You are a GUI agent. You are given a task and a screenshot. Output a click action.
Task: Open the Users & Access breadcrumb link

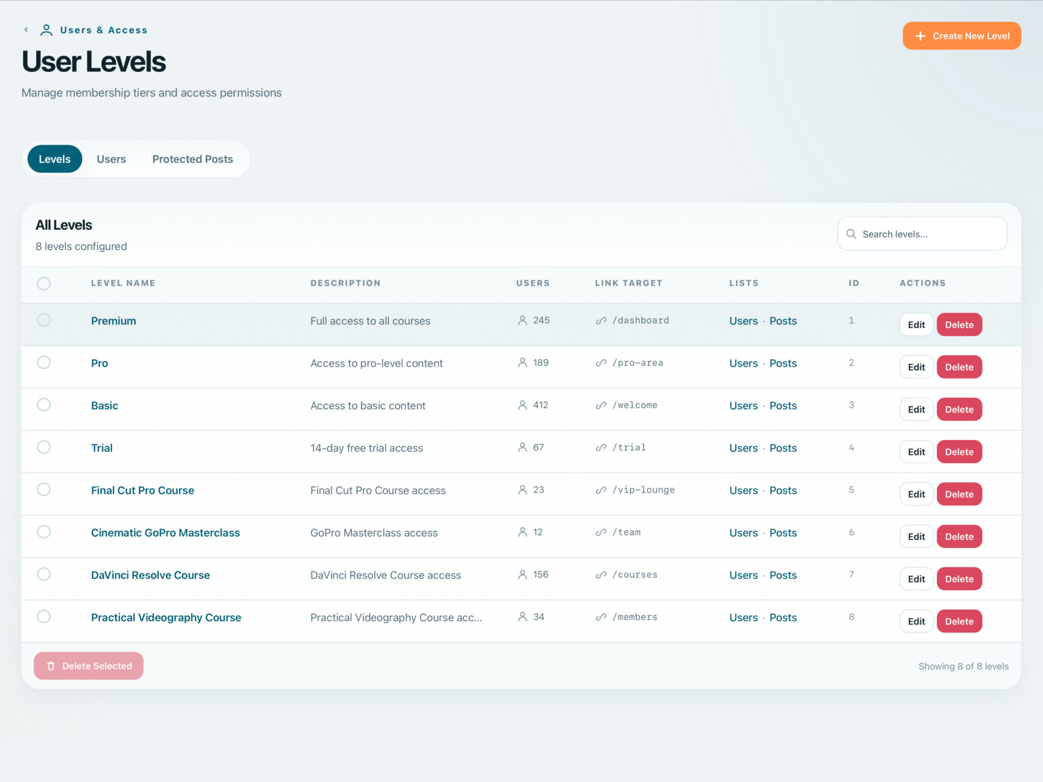click(104, 30)
